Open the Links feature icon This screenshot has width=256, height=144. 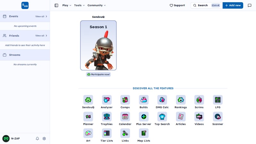(x=125, y=133)
